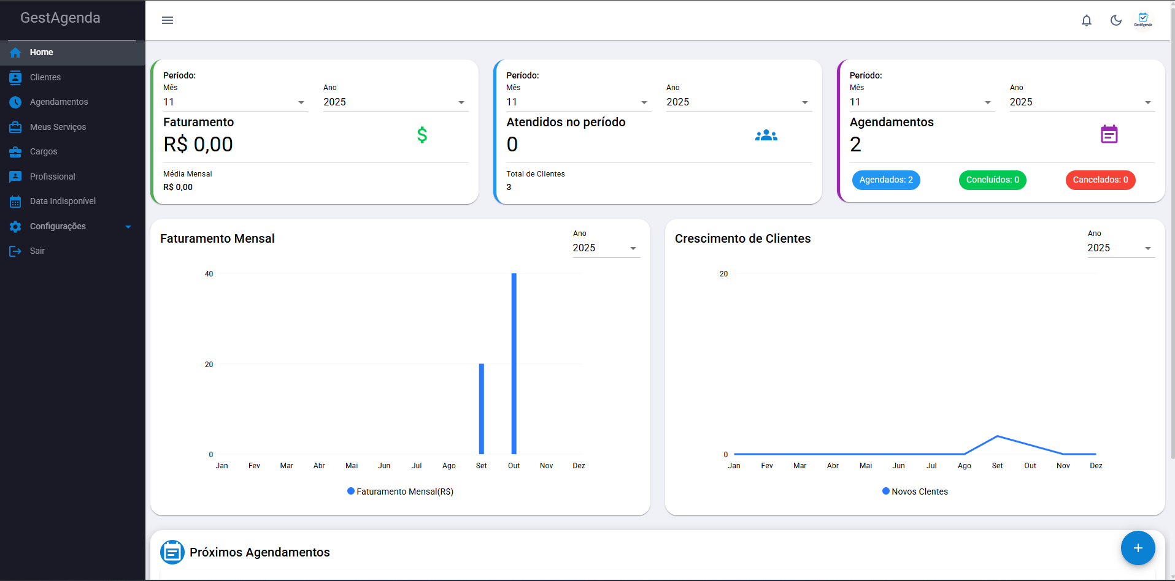
Task: Click the Próximos Agendamentos calendar icon
Action: pyautogui.click(x=172, y=552)
